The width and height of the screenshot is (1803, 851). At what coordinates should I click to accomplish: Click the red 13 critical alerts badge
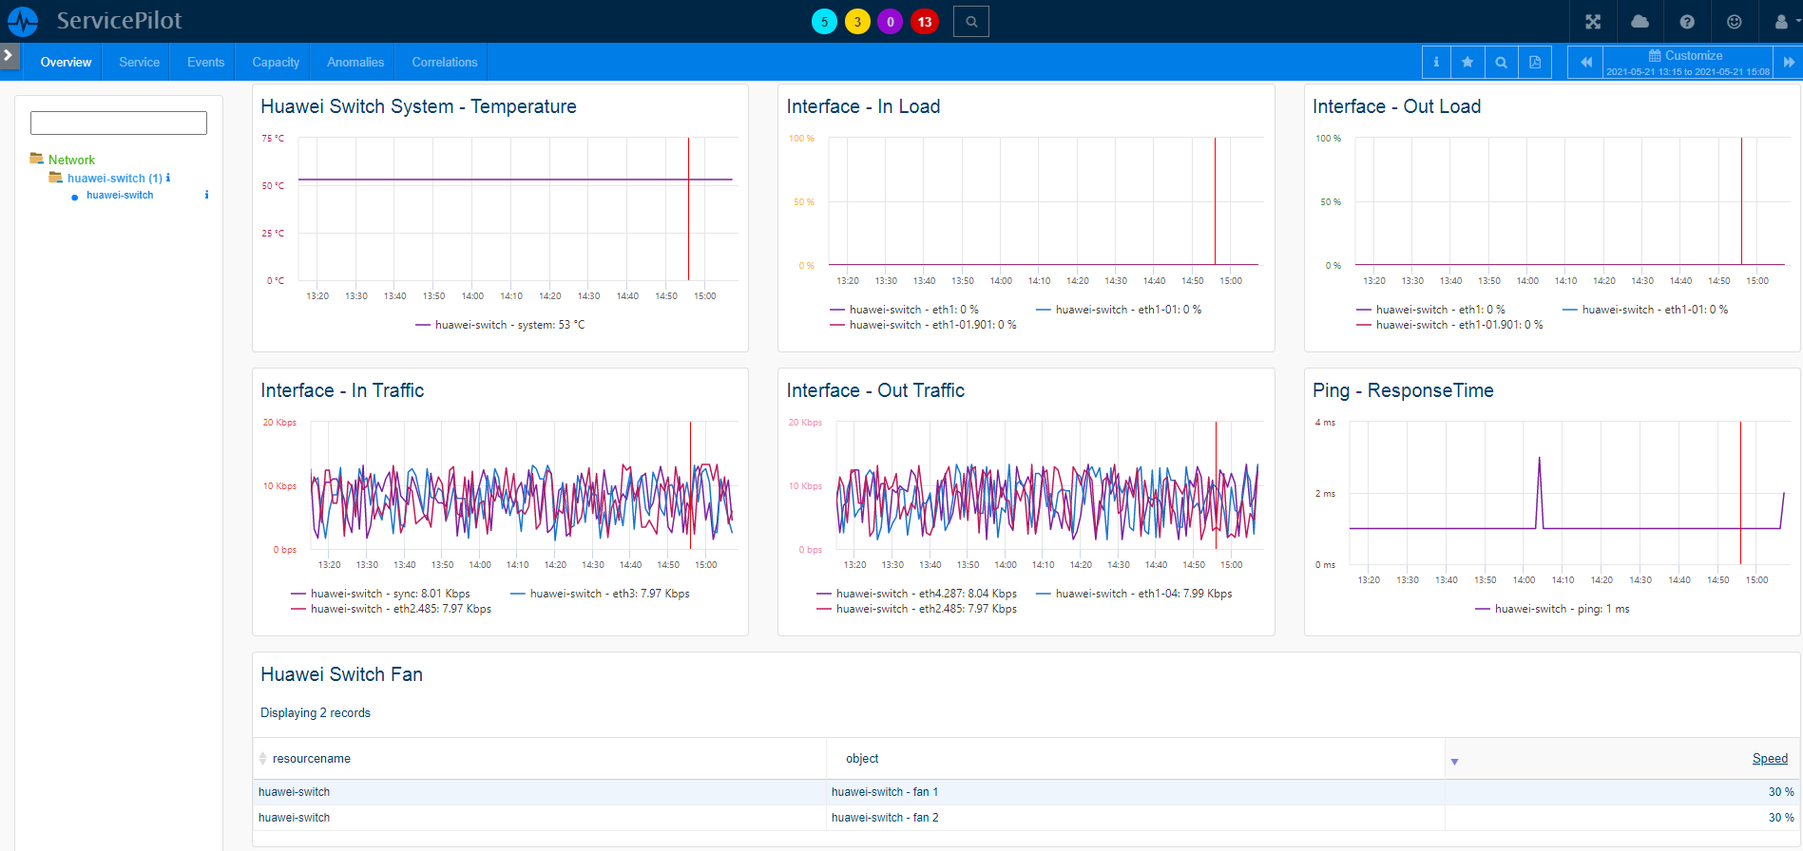pyautogui.click(x=924, y=22)
